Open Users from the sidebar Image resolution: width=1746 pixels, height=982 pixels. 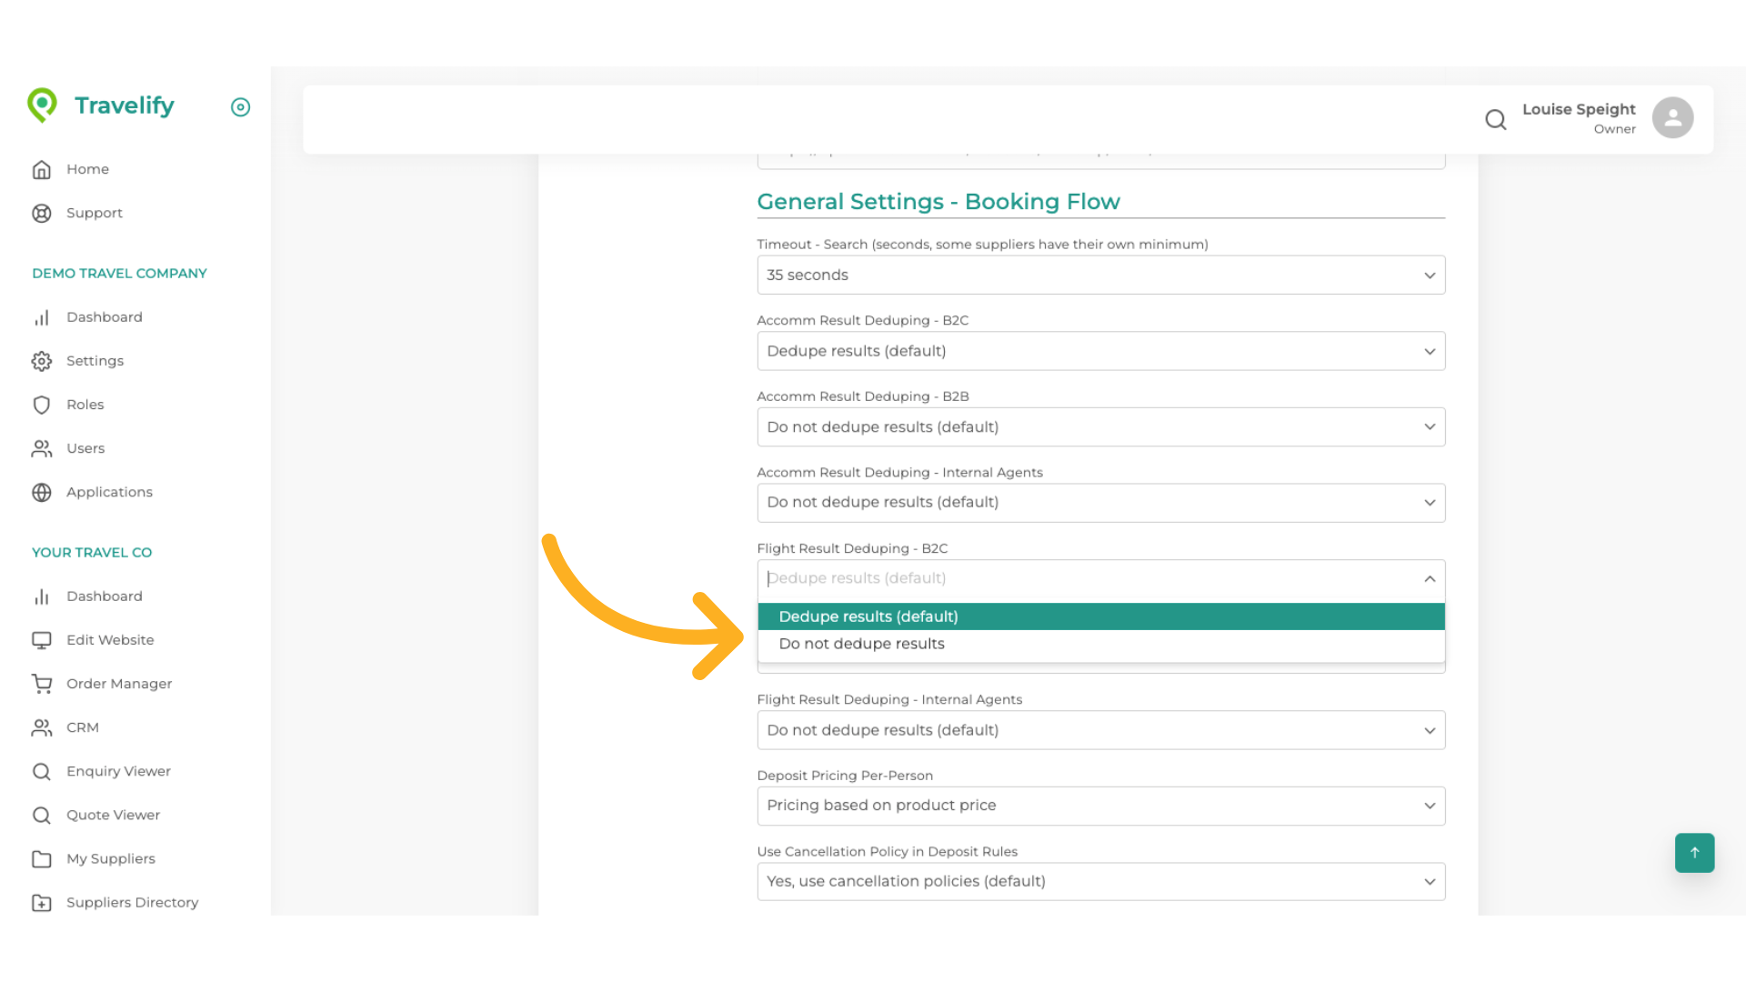(x=85, y=447)
